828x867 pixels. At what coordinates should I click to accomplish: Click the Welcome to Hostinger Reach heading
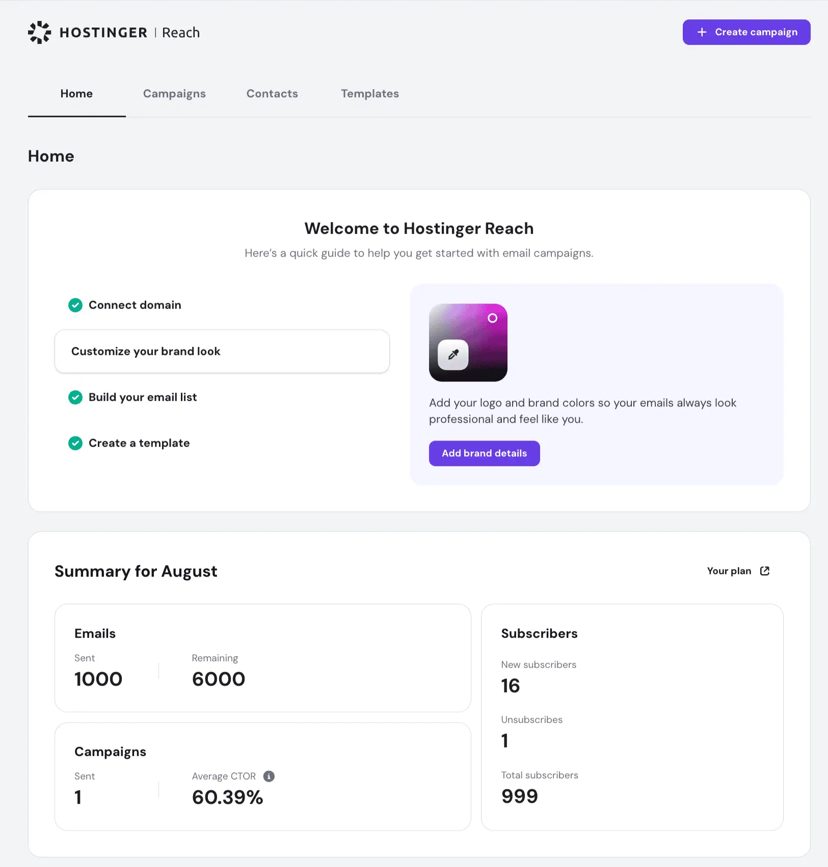[419, 229]
